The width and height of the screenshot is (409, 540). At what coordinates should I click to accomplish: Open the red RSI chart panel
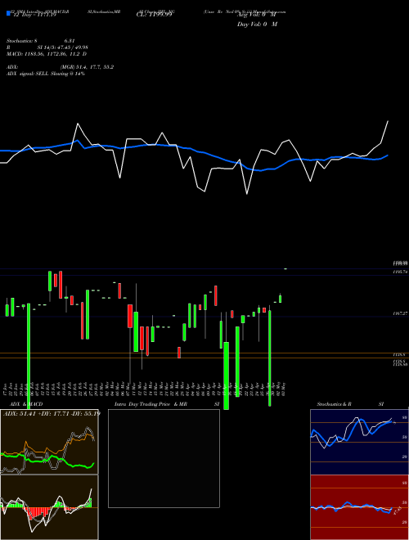(359, 507)
